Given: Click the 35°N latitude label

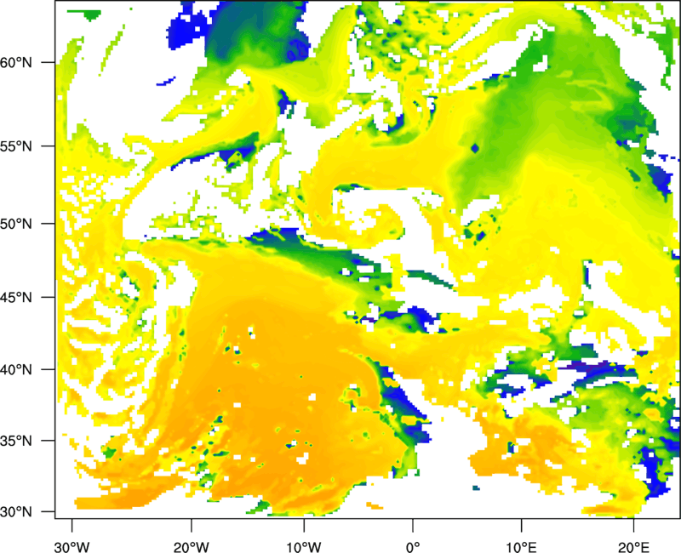Looking at the screenshot, I should click(x=16, y=441).
